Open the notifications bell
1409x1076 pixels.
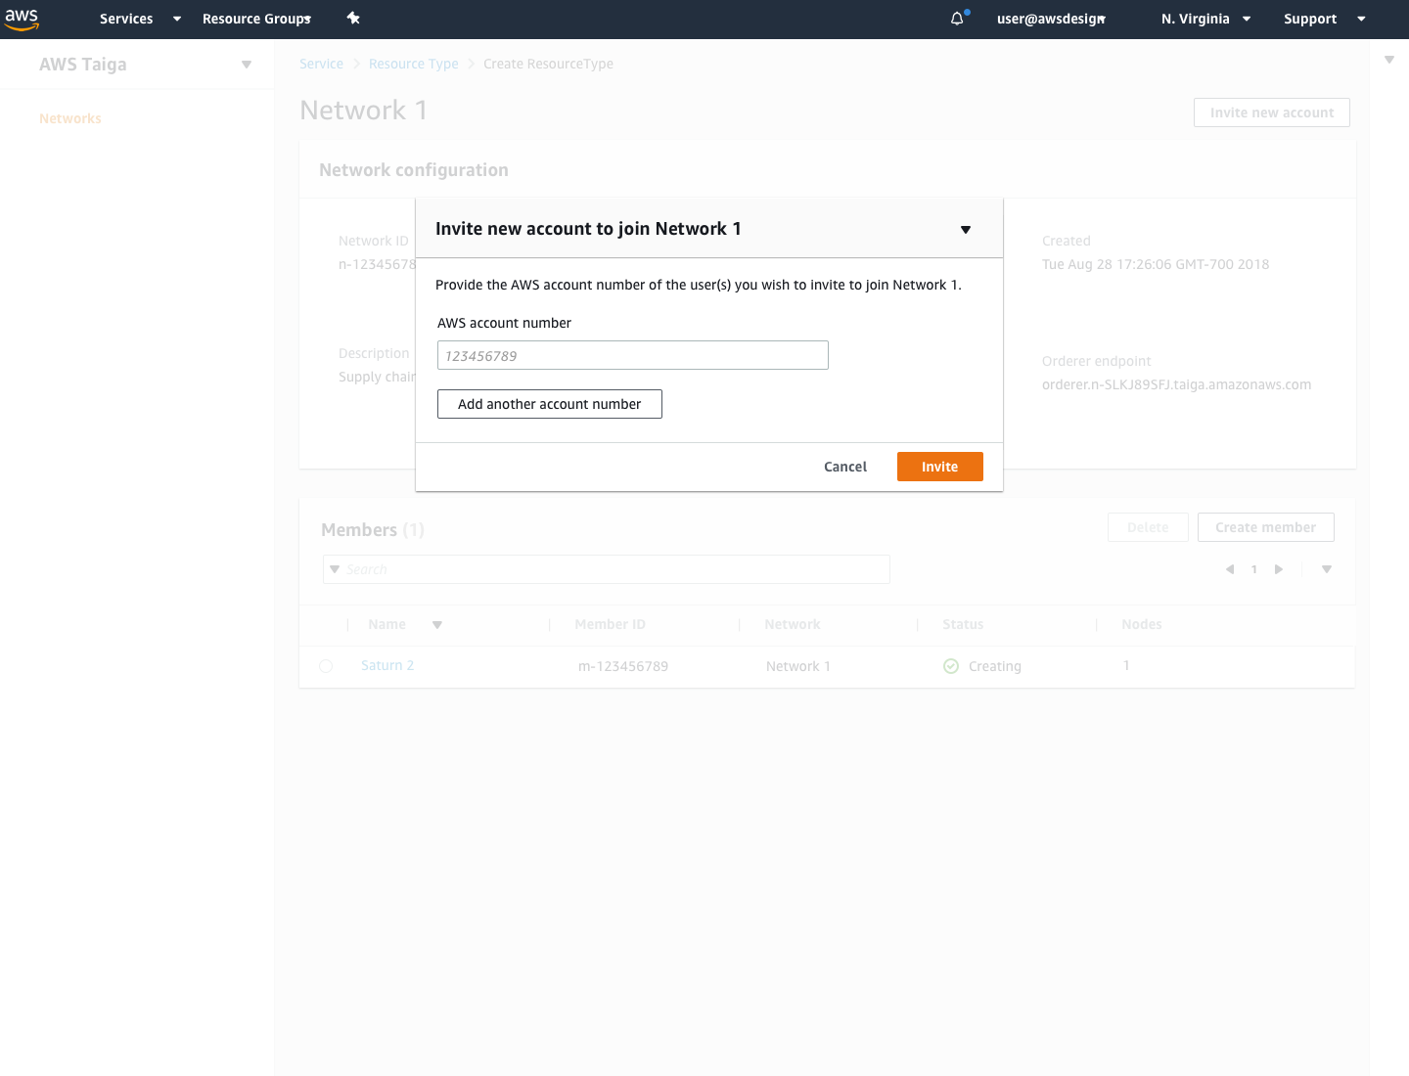[x=958, y=19]
